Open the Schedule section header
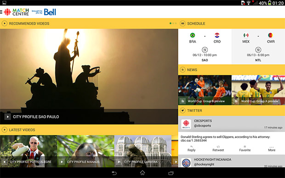 pyautogui.click(x=232, y=23)
